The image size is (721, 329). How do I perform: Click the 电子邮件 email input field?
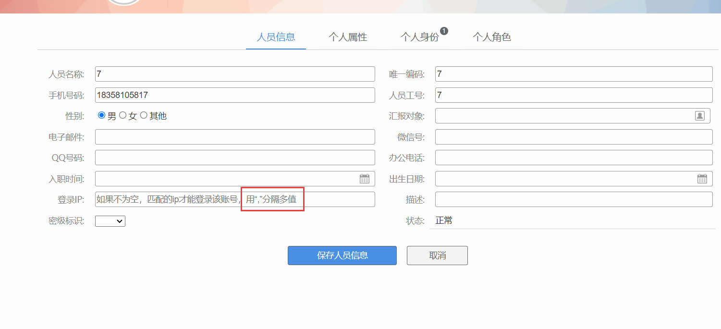[x=235, y=136]
